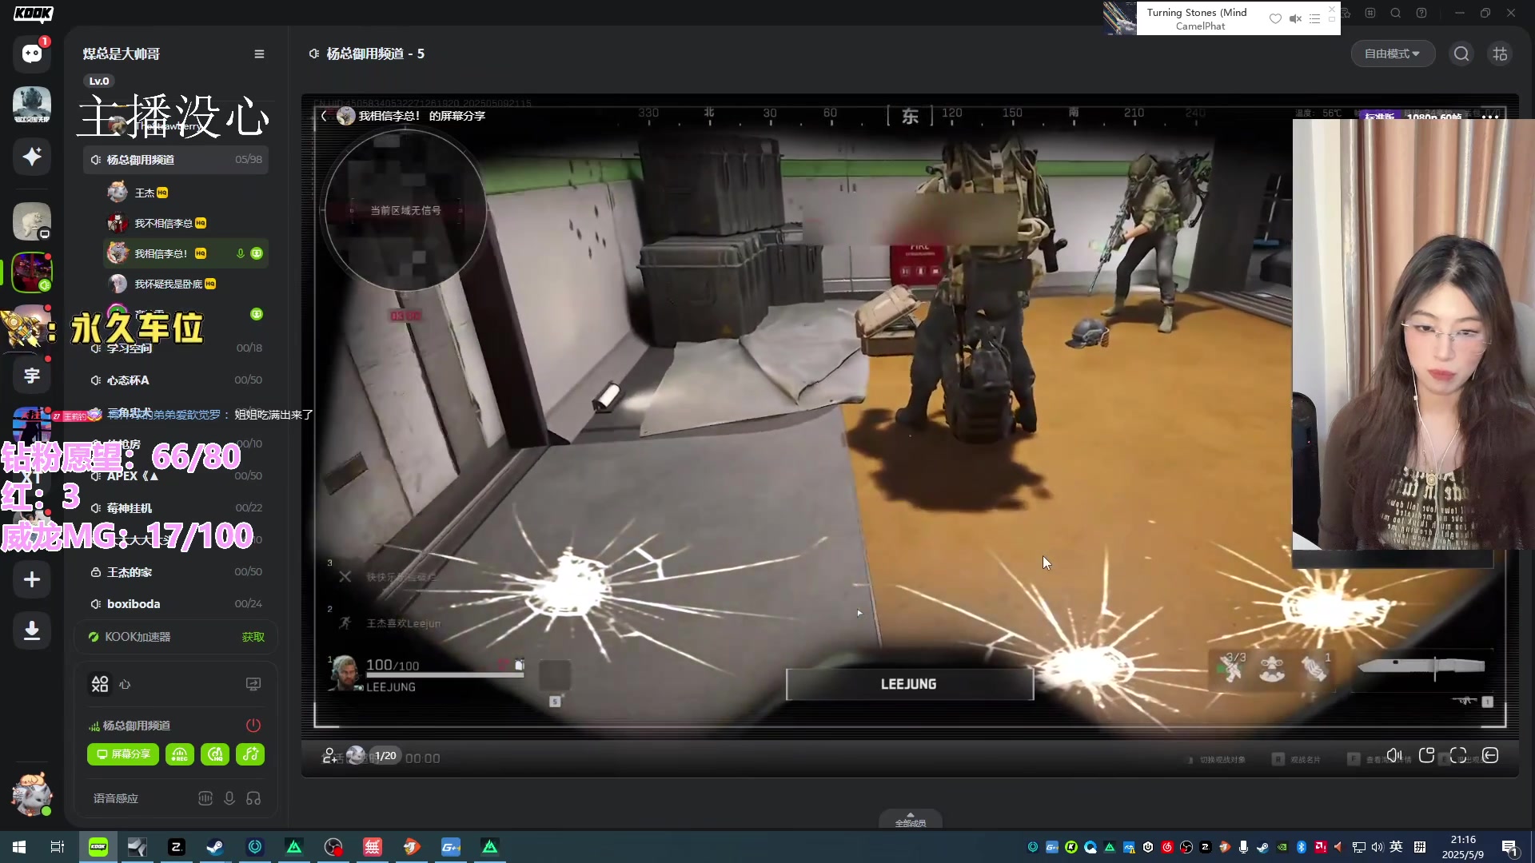Adjust stream volume speaker icon
This screenshot has width=1535, height=863.
1394,756
